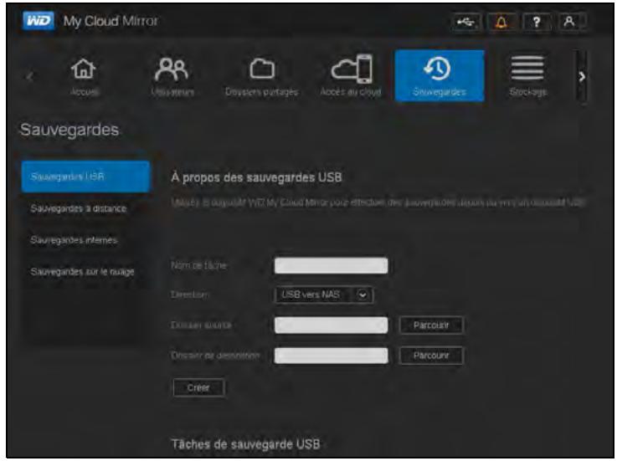Open the Utilisateurs tab
The image size is (617, 461).
(x=172, y=76)
